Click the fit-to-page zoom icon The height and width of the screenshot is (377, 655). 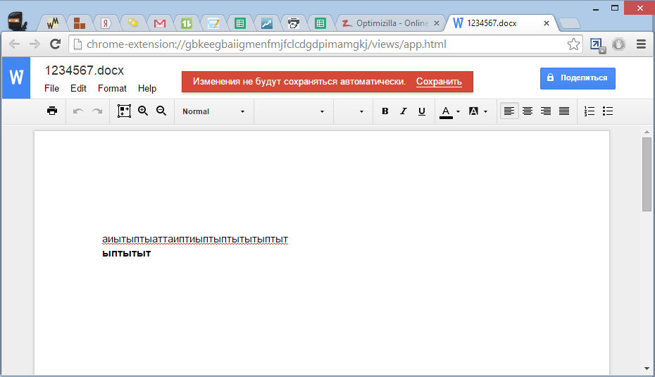(124, 111)
